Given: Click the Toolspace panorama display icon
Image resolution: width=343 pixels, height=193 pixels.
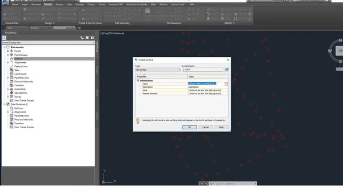Looking at the screenshot, I should click(87, 38).
